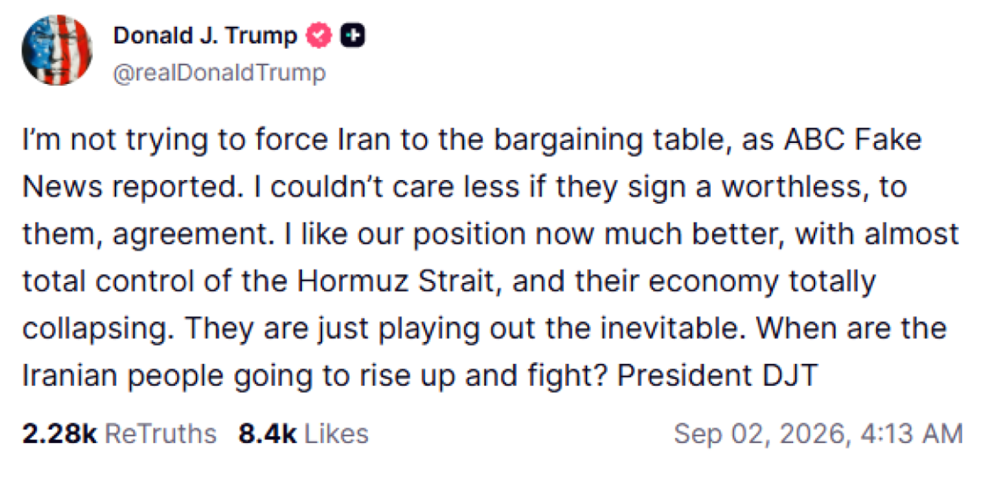Open Donald J. Trump's profile avatar
989x477 pixels.
click(57, 50)
